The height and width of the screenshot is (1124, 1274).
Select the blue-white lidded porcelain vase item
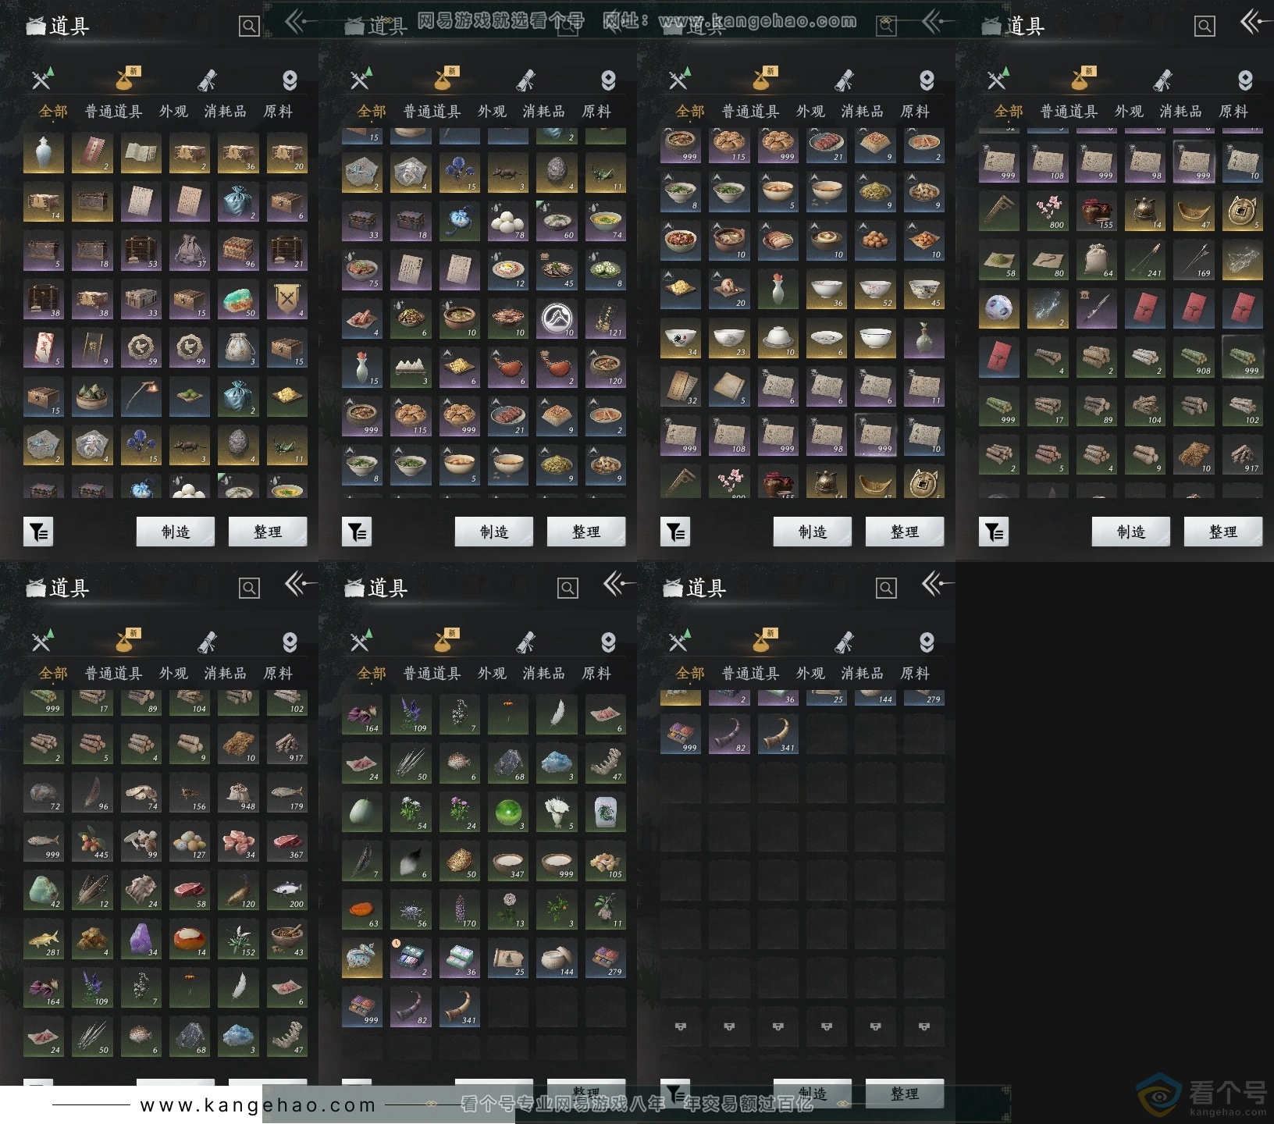[x=43, y=153]
